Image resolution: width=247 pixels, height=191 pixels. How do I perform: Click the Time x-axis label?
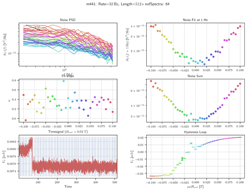click(x=68, y=186)
